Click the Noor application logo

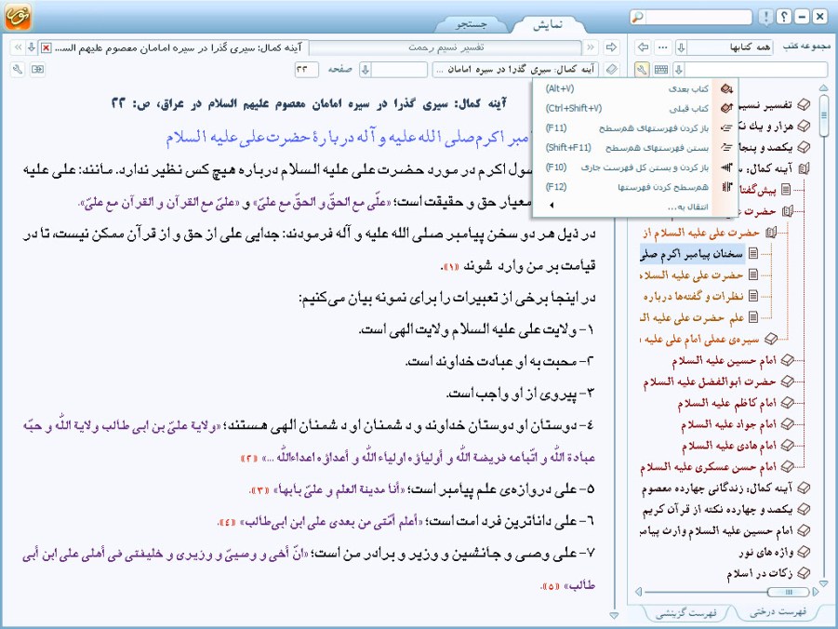18,17
